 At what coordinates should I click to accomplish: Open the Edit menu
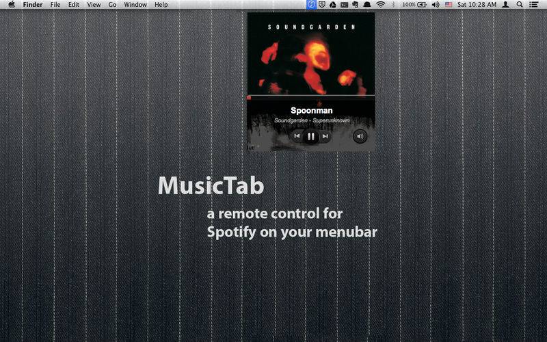click(74, 5)
